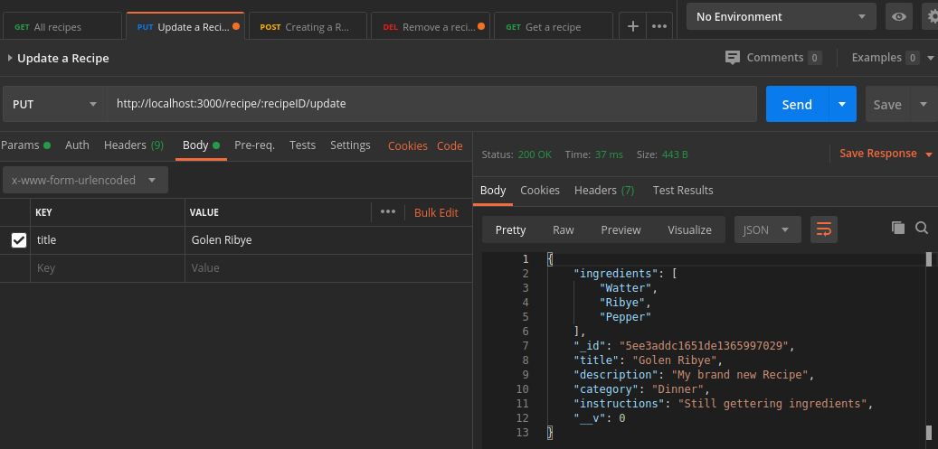Screen dimensions: 938x449
Task: Expand the Update a Recipe description triangle
Action: coord(10,58)
